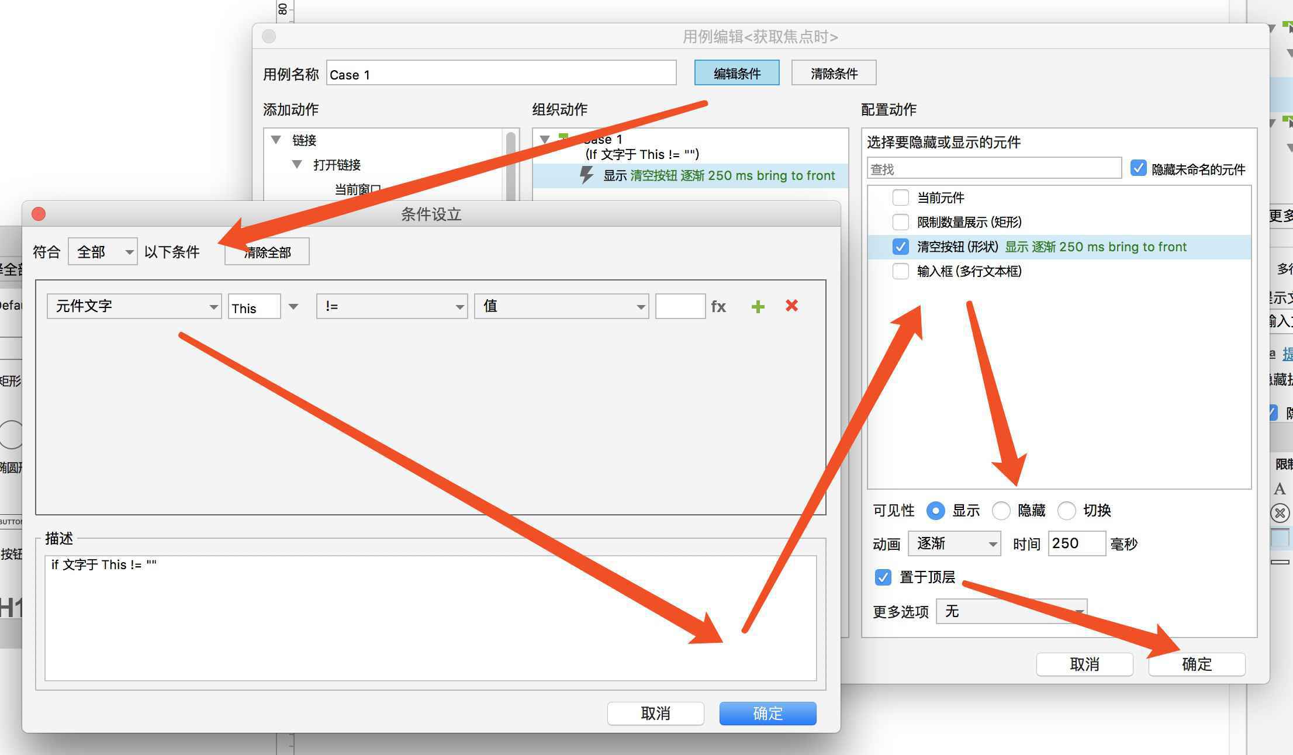Click the scrollbar of the 添加动作 list
This screenshot has width=1293, height=755.
pyautogui.click(x=511, y=167)
